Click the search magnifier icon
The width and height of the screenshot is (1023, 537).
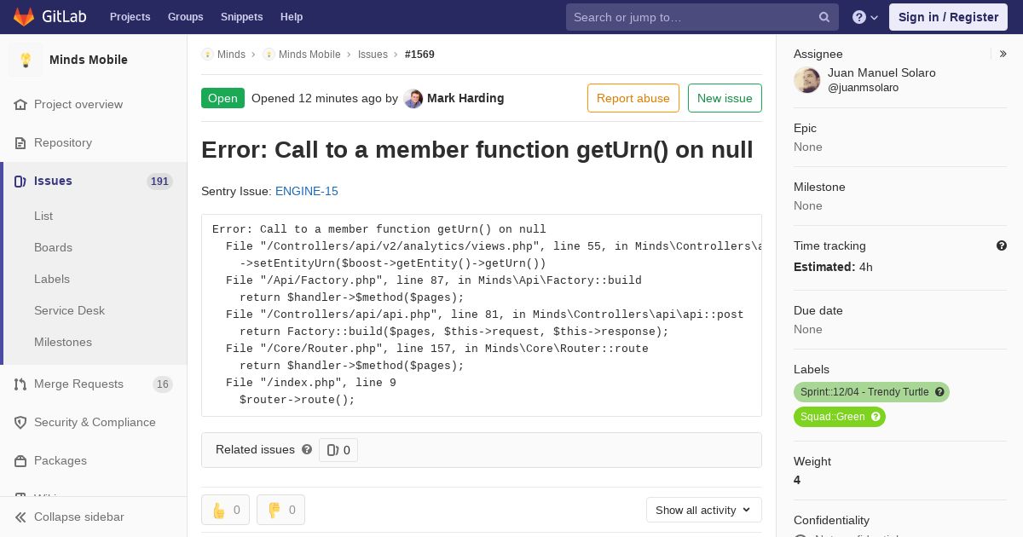(x=824, y=17)
